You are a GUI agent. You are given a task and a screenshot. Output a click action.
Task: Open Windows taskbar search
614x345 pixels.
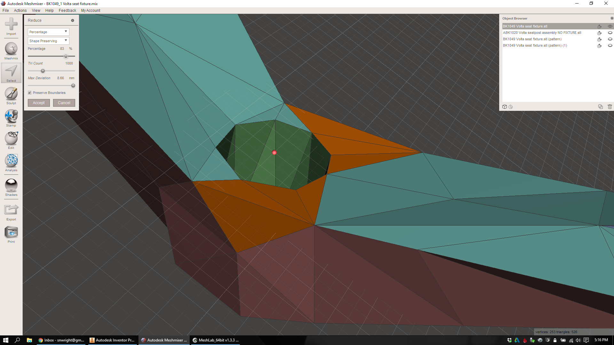(18, 340)
